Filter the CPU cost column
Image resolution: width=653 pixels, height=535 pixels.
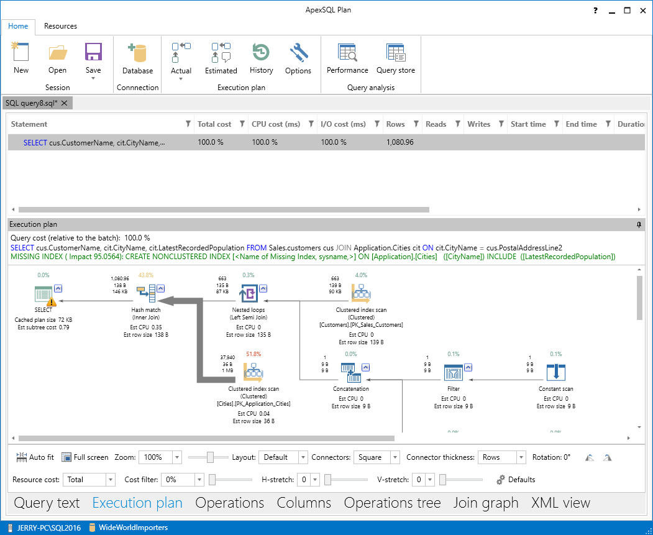311,124
